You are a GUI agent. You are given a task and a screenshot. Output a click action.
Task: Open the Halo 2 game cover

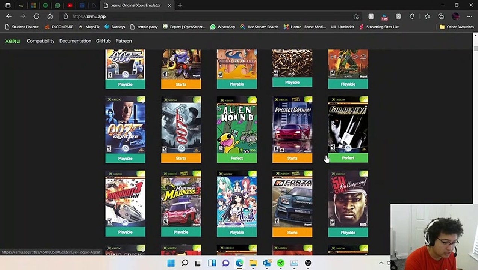coord(348,64)
